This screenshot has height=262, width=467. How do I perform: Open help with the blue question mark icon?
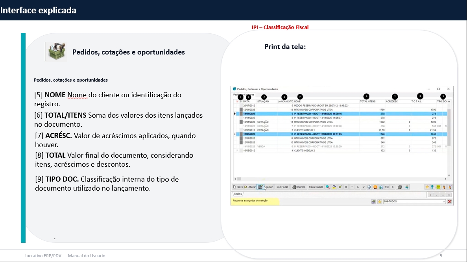432,187
